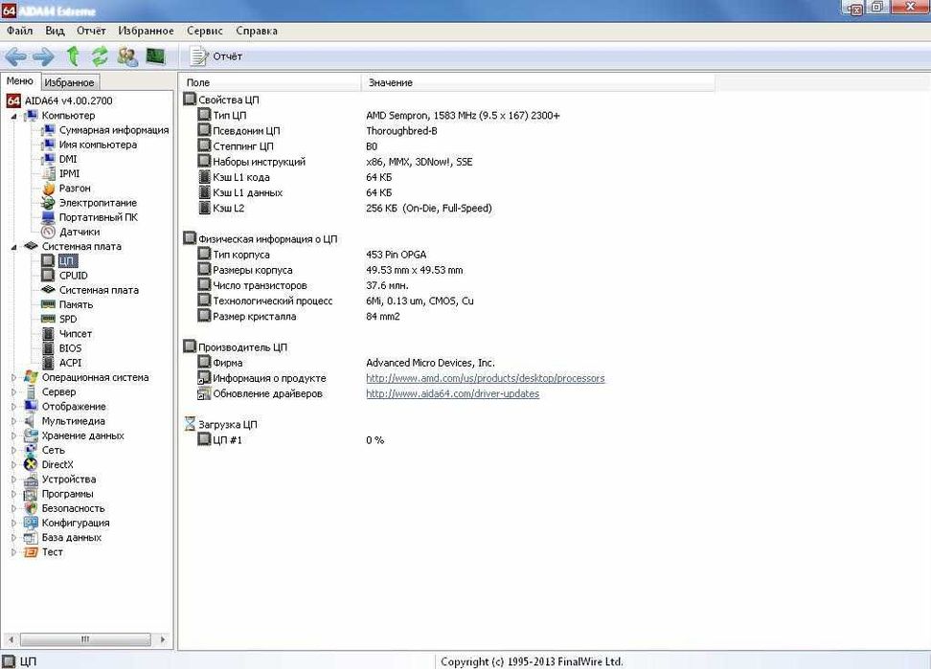931x669 pixels.
Task: Open the Вид menu
Action: point(55,31)
